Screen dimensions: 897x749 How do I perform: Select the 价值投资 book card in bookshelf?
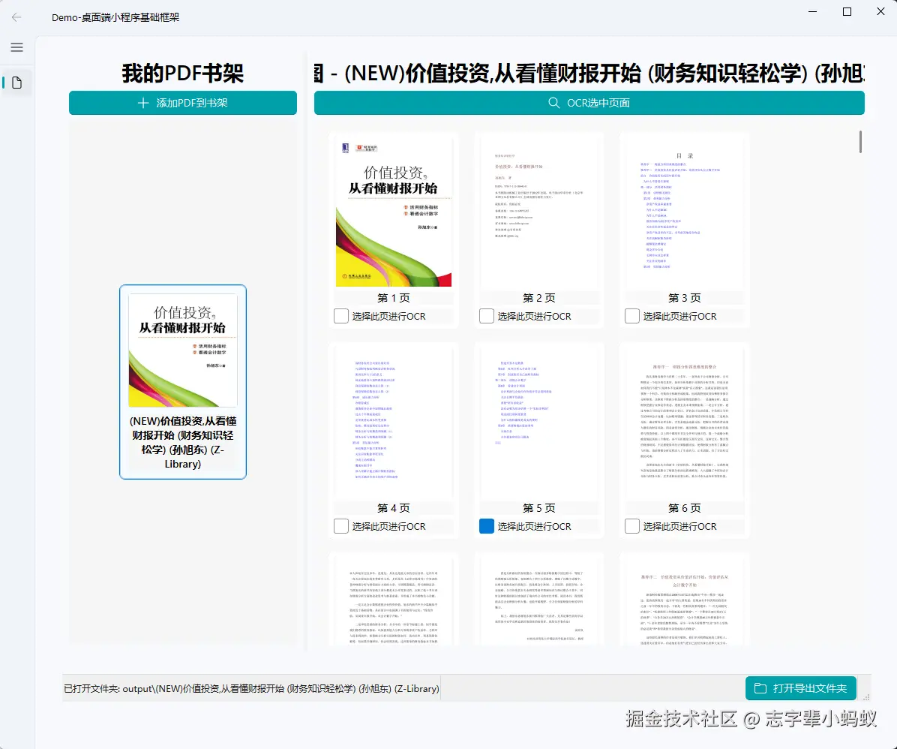point(183,382)
